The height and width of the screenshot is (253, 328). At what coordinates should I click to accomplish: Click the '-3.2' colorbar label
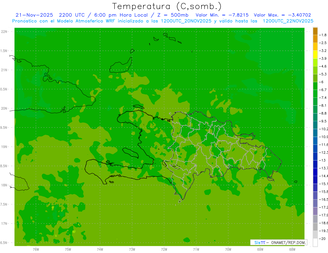pos(323,50)
